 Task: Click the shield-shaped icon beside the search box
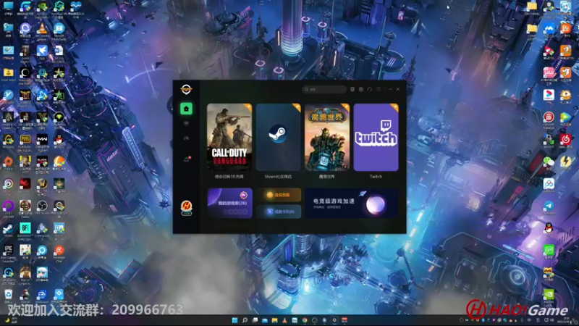coord(352,89)
